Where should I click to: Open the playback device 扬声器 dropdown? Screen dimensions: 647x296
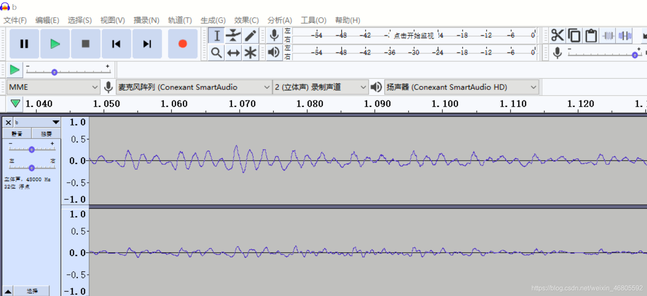461,87
